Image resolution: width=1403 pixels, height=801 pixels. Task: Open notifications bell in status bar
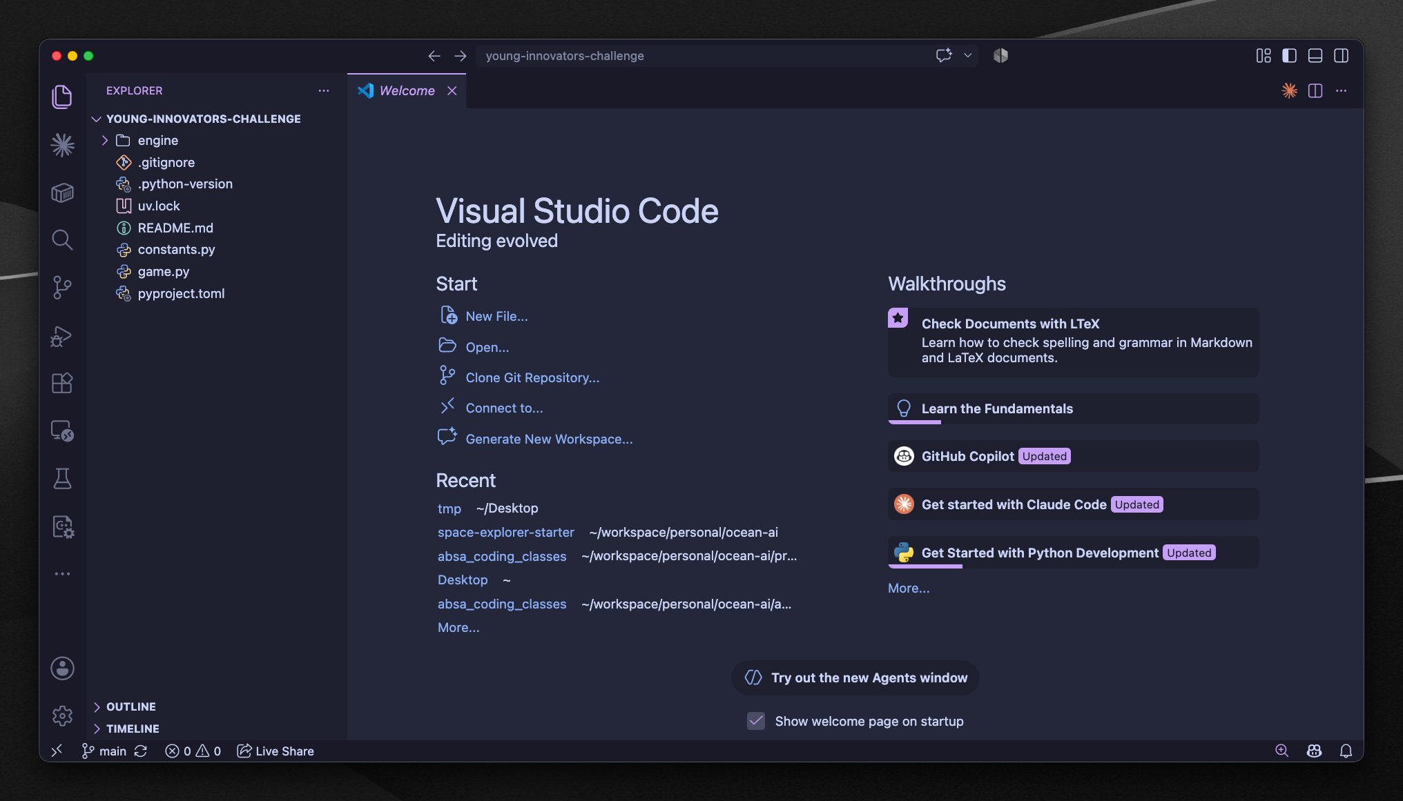pyautogui.click(x=1346, y=751)
